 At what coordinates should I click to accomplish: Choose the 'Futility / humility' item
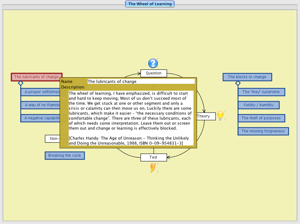(258, 105)
